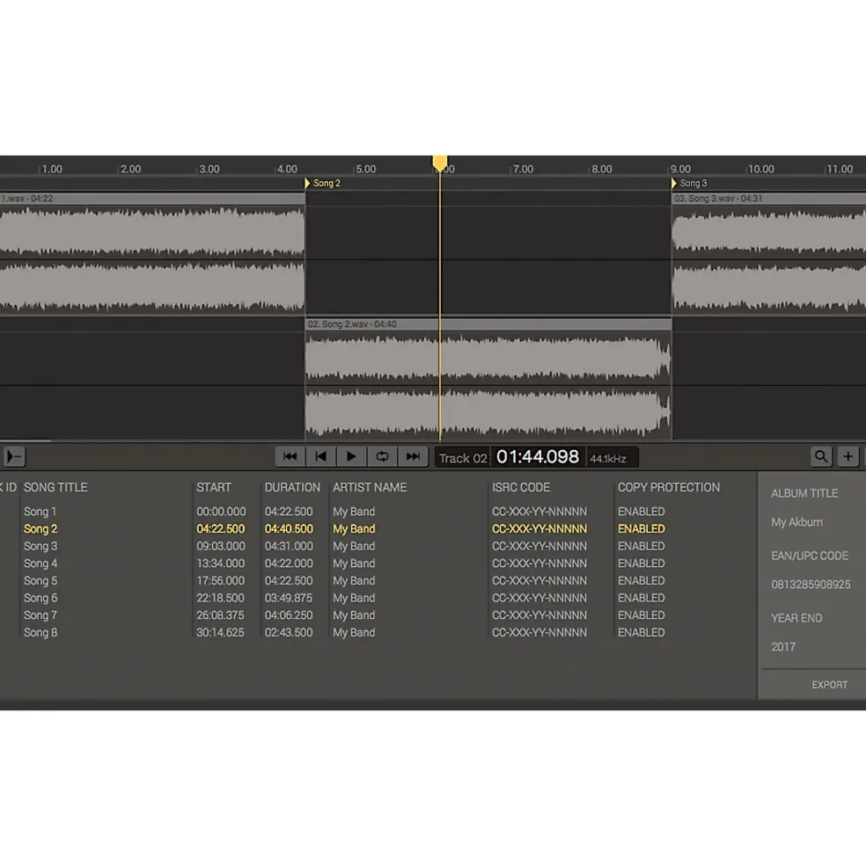Select Song 8 in the track list
This screenshot has height=866, width=866.
pyautogui.click(x=40, y=632)
